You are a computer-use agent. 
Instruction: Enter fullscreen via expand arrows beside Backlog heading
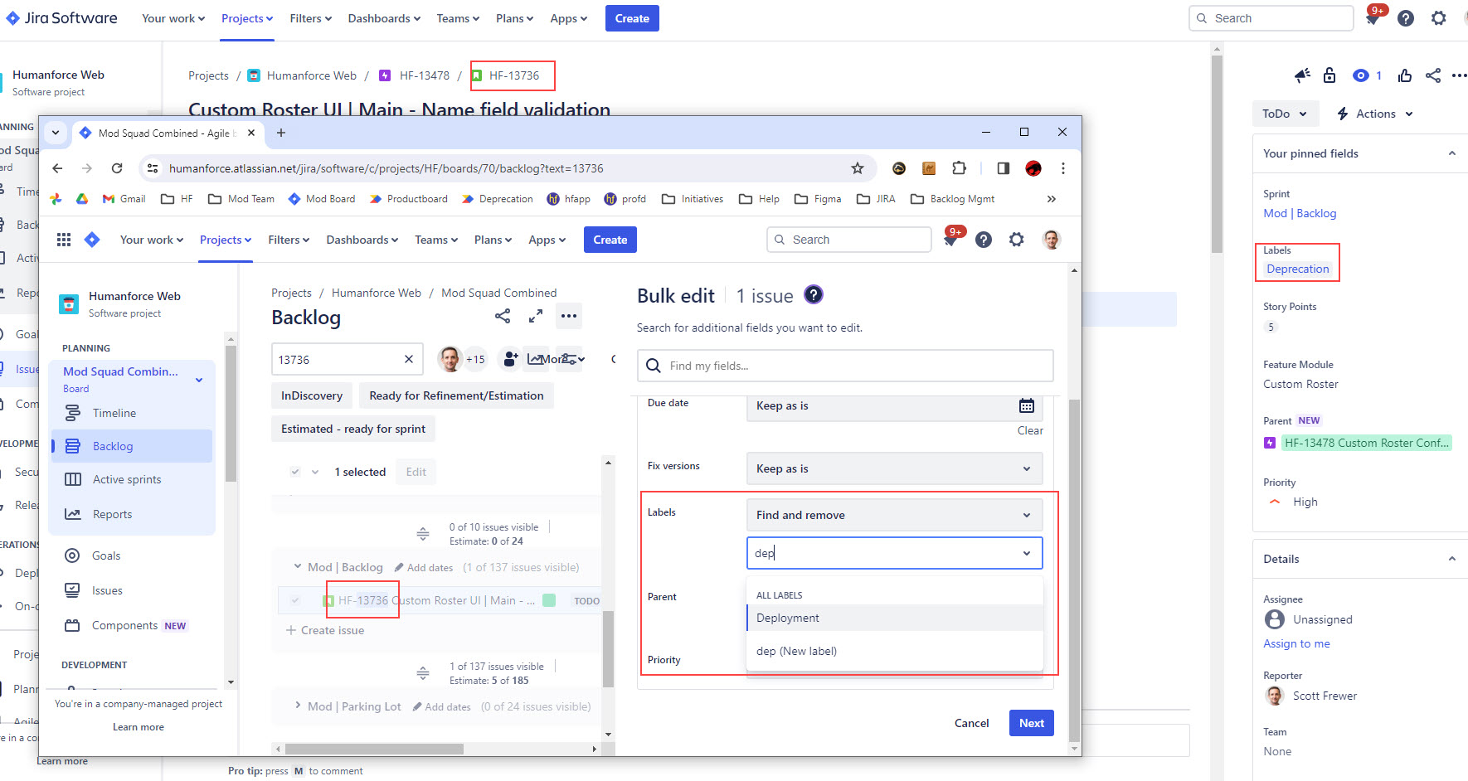coord(536,316)
